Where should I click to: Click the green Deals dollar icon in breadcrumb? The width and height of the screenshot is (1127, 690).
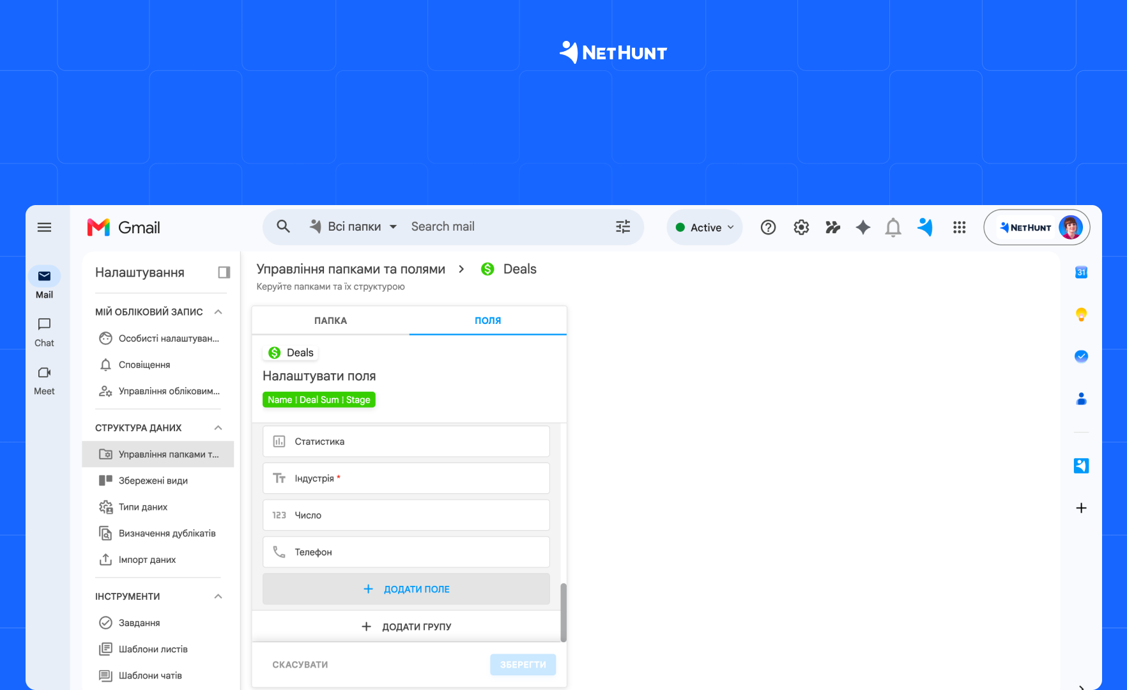coord(487,269)
